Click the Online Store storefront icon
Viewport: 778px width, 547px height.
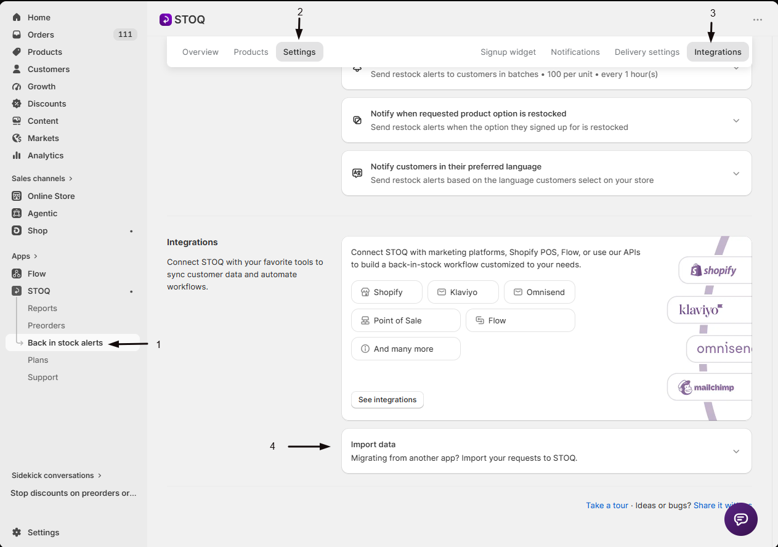point(17,196)
